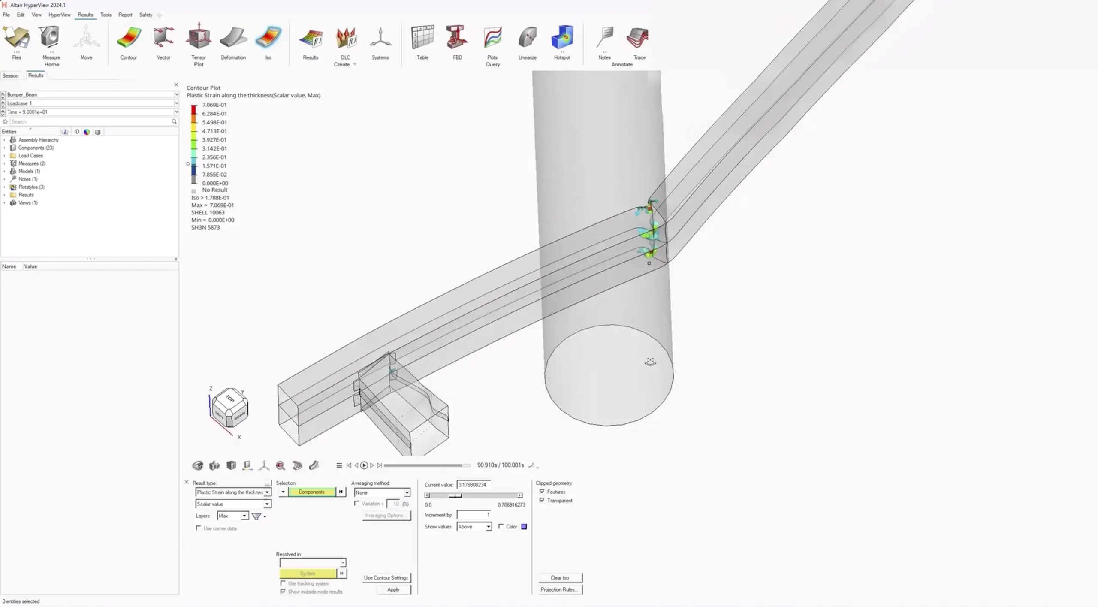This screenshot has height=607, width=1098.
Task: Open the Tools menu
Action: [x=106, y=15]
